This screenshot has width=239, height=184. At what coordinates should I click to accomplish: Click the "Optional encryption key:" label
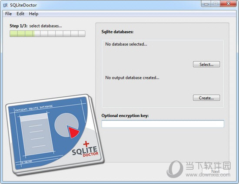click(125, 116)
